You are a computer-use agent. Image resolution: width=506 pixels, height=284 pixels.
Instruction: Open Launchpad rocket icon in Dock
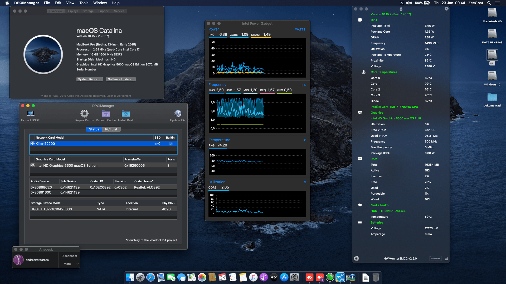[140, 277]
